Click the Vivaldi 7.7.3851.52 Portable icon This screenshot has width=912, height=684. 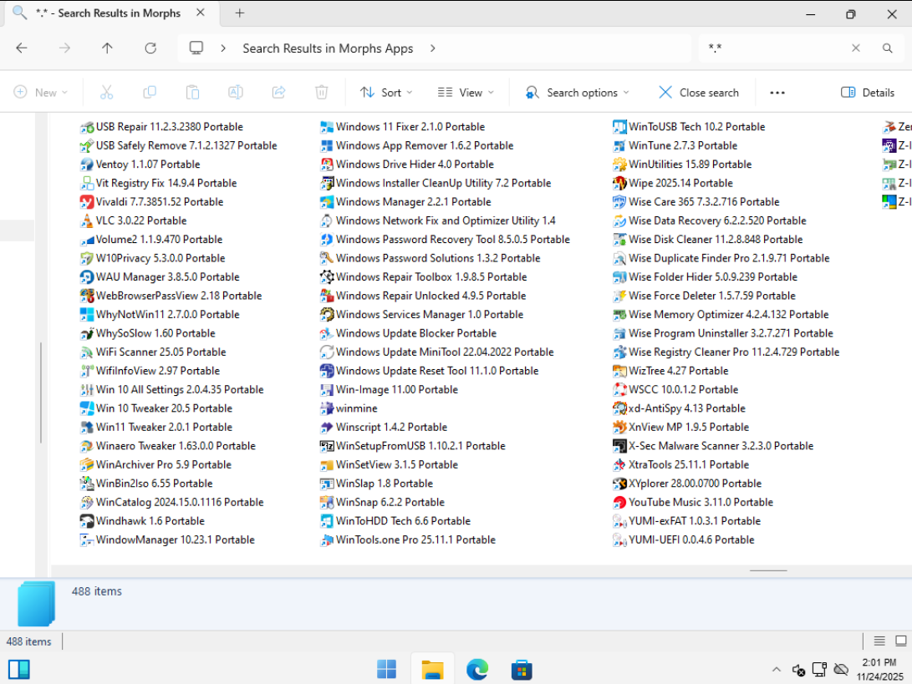point(86,202)
